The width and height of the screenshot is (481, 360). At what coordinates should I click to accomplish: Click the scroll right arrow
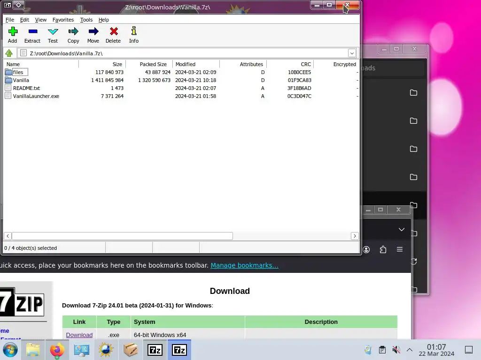coord(355,236)
